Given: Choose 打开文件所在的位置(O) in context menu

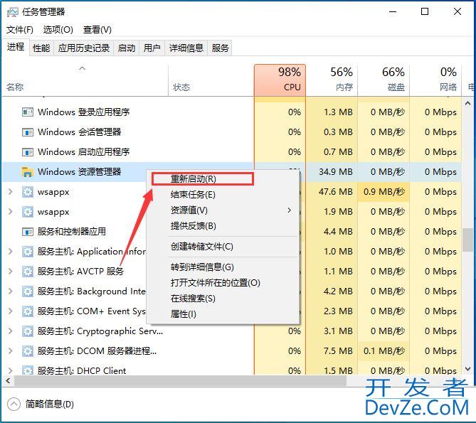Looking at the screenshot, I should click(223, 283).
